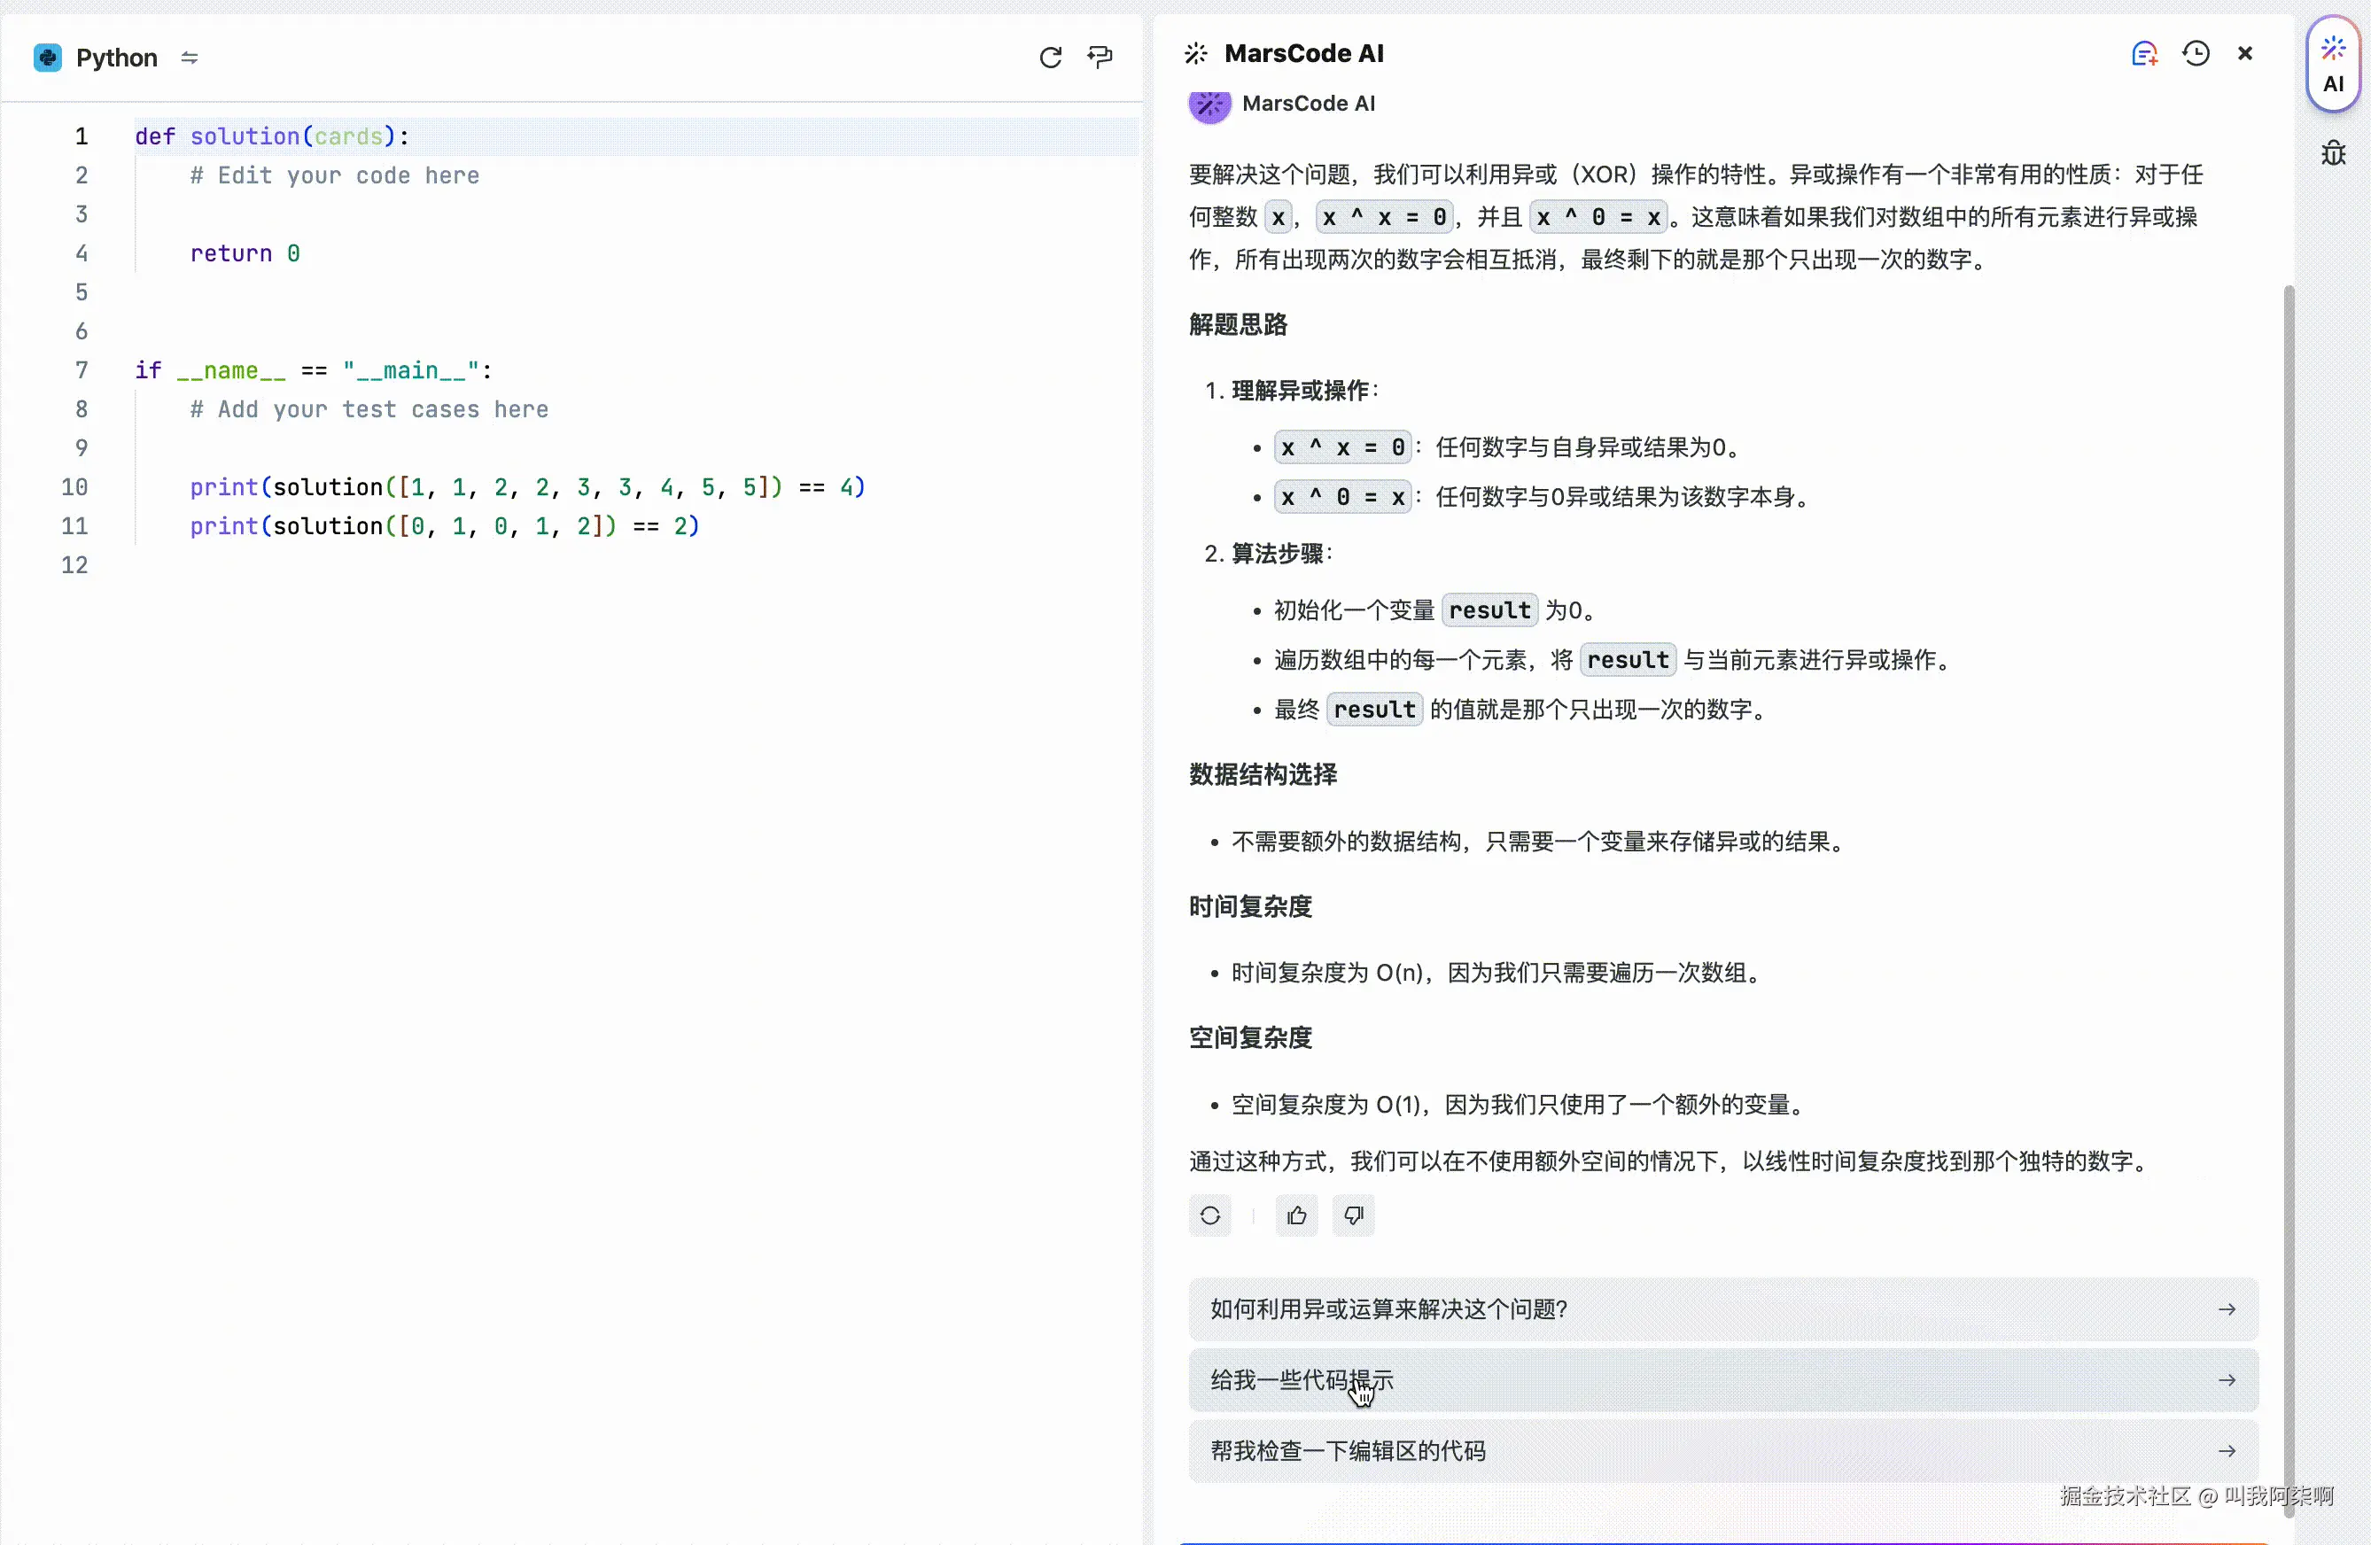Click the arrow on '帮我检查一下编辑区的代码' suggestion

[2227, 1451]
